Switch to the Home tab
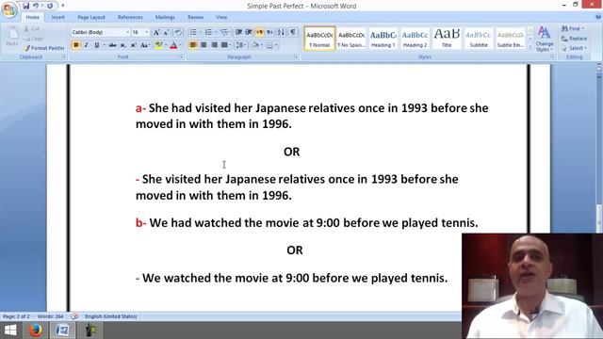The height and width of the screenshot is (339, 603). [32, 17]
